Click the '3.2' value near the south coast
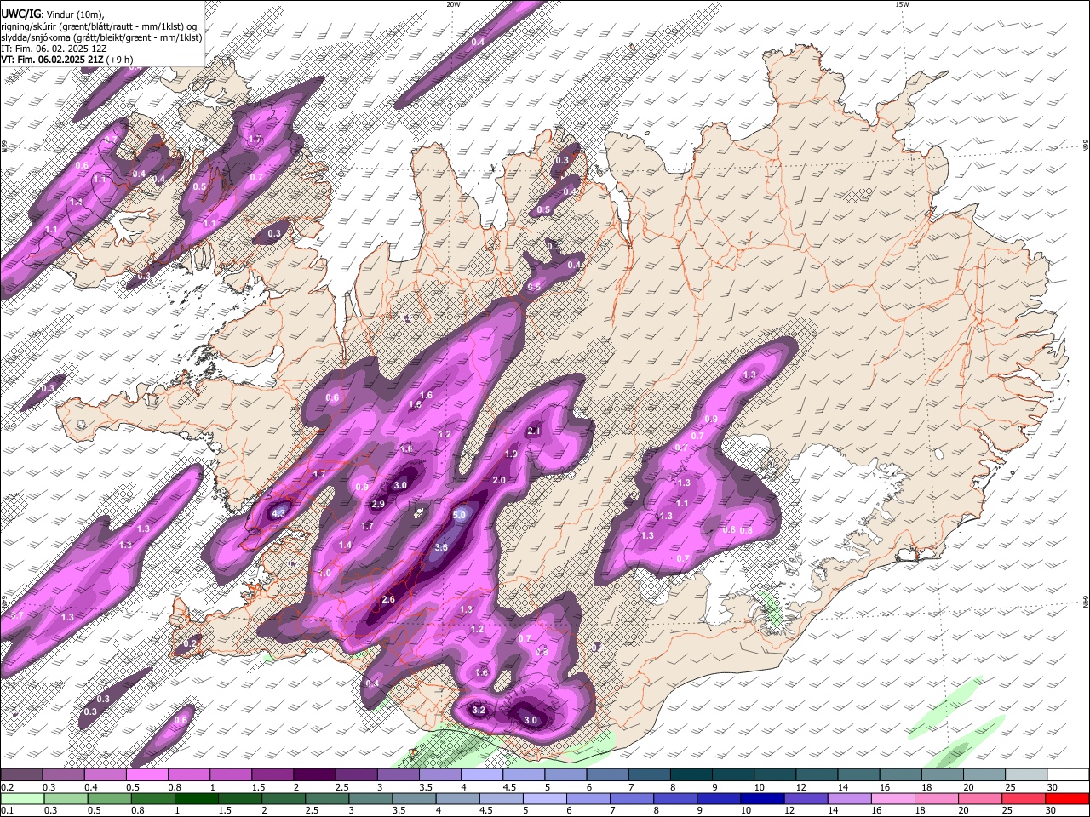 [x=479, y=710]
